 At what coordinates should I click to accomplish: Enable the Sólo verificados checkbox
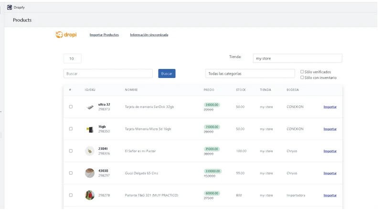(x=302, y=72)
